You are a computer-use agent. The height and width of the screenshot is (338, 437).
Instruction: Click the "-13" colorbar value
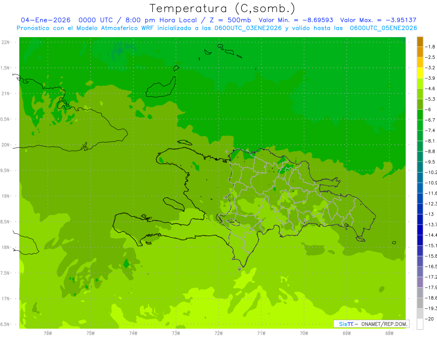[x=430, y=214]
